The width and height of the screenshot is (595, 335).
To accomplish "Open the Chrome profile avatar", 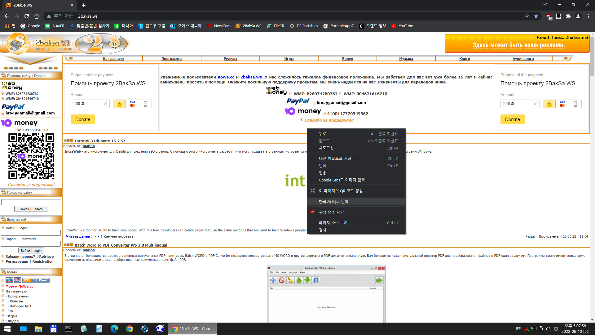I will (x=578, y=16).
